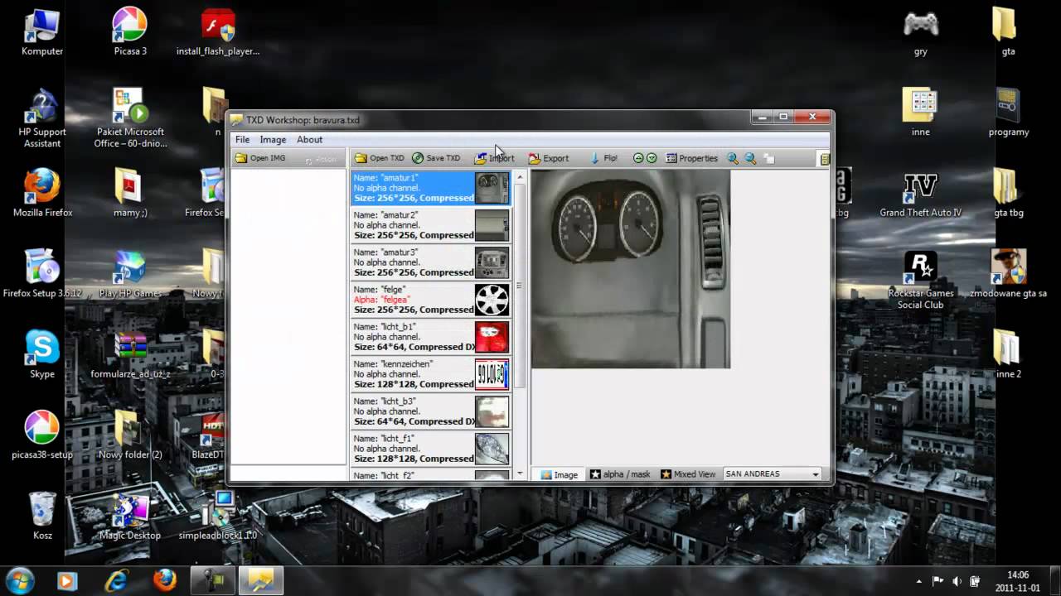The width and height of the screenshot is (1061, 596).
Task: Click the texture list scroll up arrow
Action: tap(521, 176)
